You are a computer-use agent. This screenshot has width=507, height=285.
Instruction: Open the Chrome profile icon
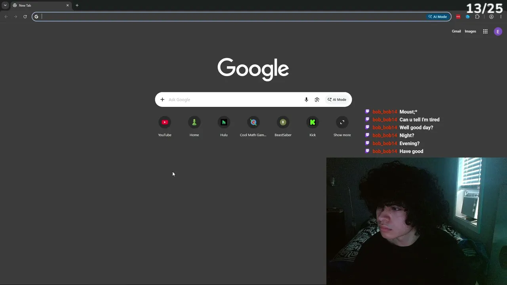(x=492, y=17)
